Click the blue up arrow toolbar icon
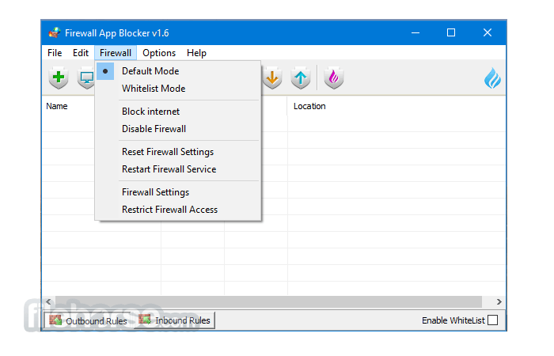Screen dimensions: 554x356 tap(301, 78)
